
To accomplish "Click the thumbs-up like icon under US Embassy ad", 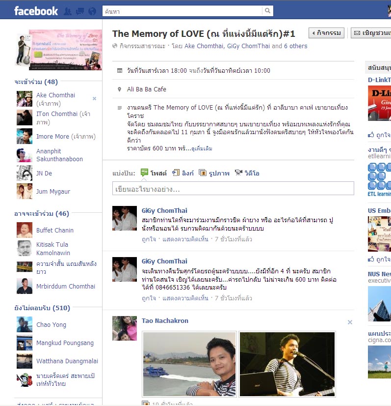I will point(371,259).
